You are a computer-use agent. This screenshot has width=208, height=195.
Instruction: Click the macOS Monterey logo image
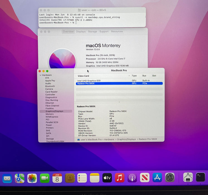[62, 59]
